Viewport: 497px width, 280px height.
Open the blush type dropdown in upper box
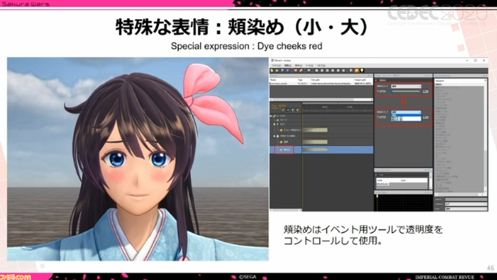(x=406, y=86)
